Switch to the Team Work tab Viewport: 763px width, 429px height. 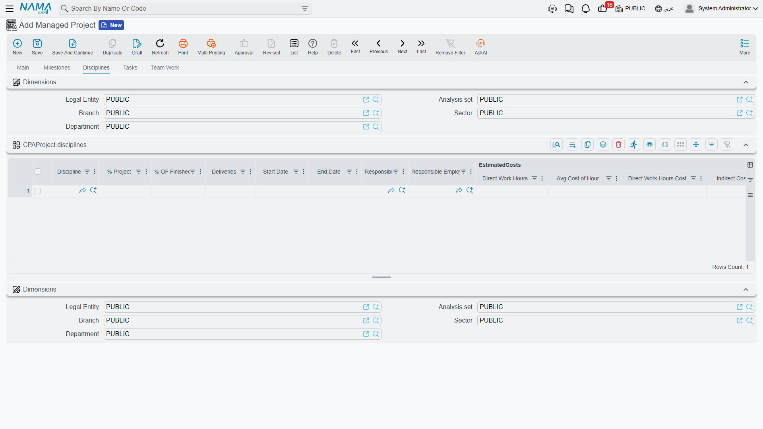165,68
